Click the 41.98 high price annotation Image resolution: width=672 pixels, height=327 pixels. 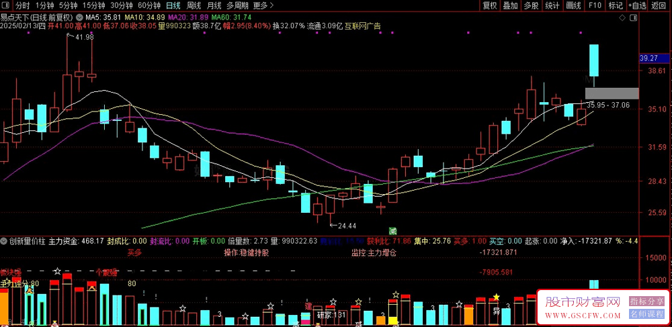85,37
